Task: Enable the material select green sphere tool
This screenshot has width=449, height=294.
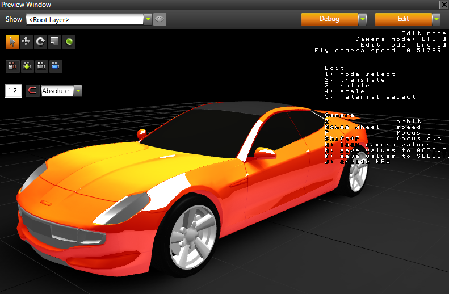Action: click(x=69, y=41)
